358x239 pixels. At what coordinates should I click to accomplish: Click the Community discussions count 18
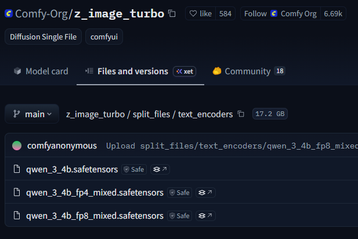[280, 71]
